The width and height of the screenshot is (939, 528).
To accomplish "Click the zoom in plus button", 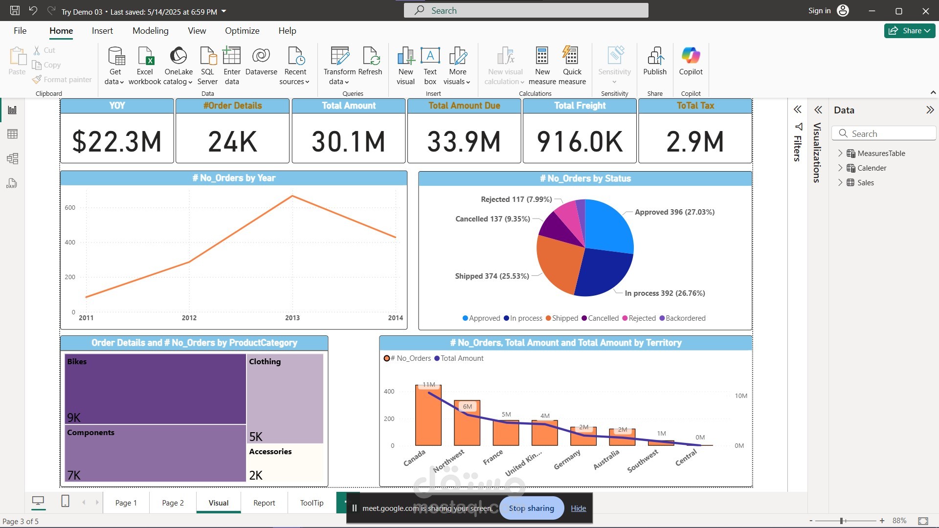I will [882, 521].
